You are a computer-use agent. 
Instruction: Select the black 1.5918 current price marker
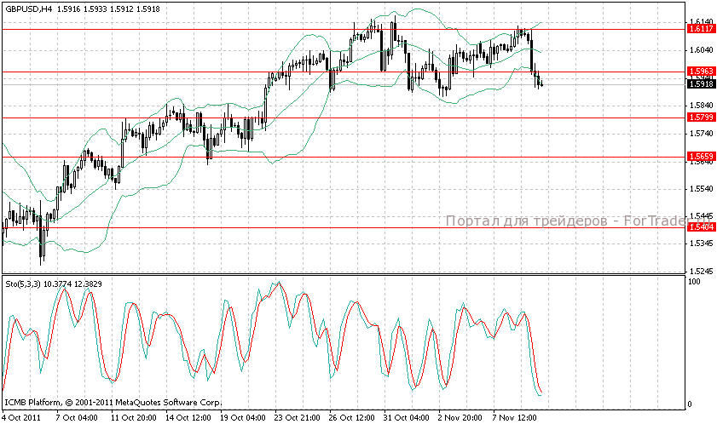(x=701, y=83)
